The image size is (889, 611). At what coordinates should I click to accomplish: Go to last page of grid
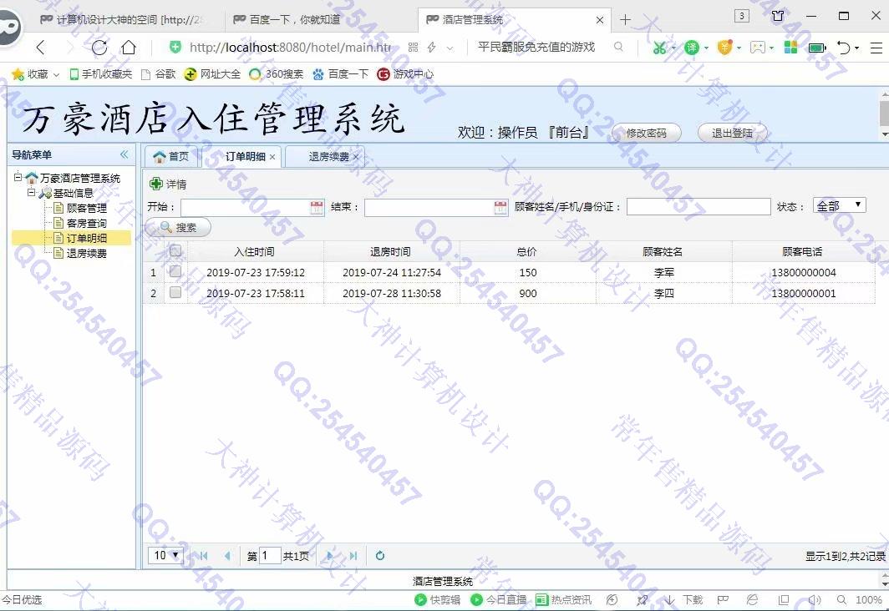click(353, 556)
